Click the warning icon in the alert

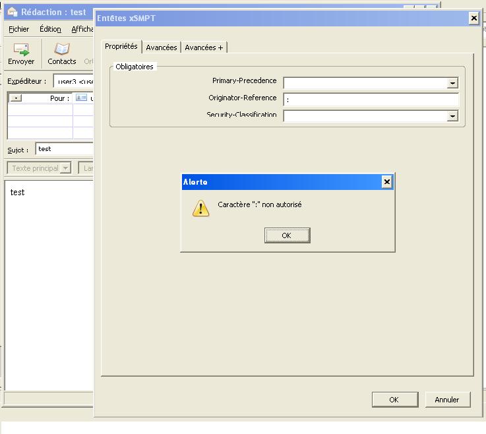point(200,208)
